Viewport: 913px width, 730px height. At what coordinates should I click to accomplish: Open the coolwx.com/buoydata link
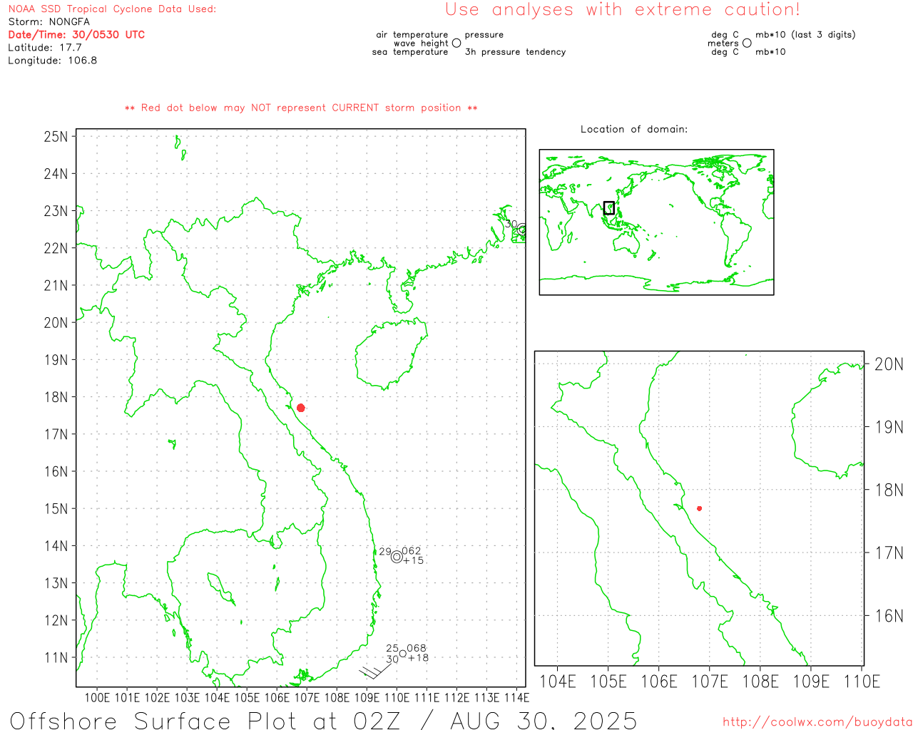(x=817, y=721)
